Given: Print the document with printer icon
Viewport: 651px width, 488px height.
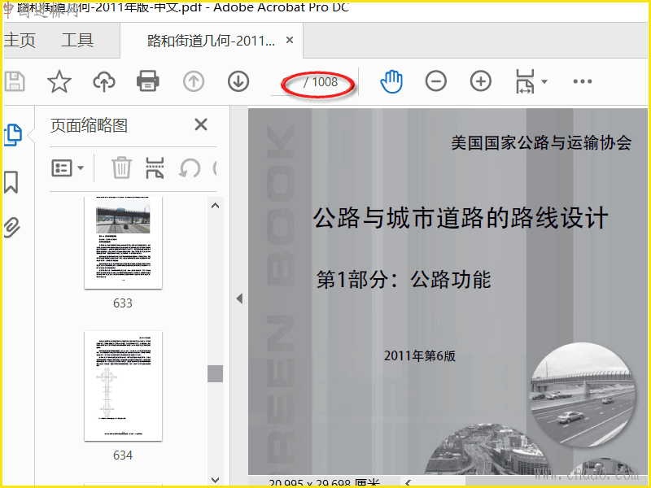Looking at the screenshot, I should [148, 81].
